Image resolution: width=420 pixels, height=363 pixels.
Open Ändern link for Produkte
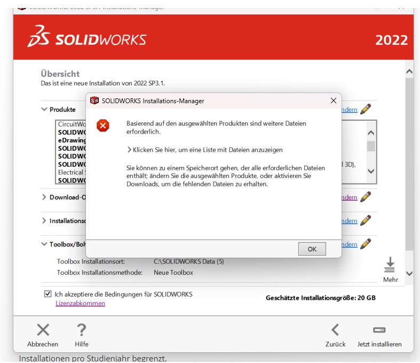click(x=350, y=110)
